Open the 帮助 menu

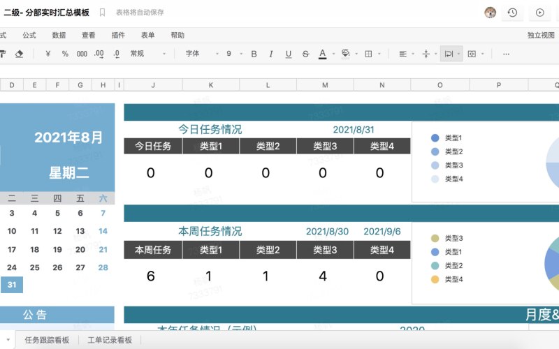tap(177, 35)
